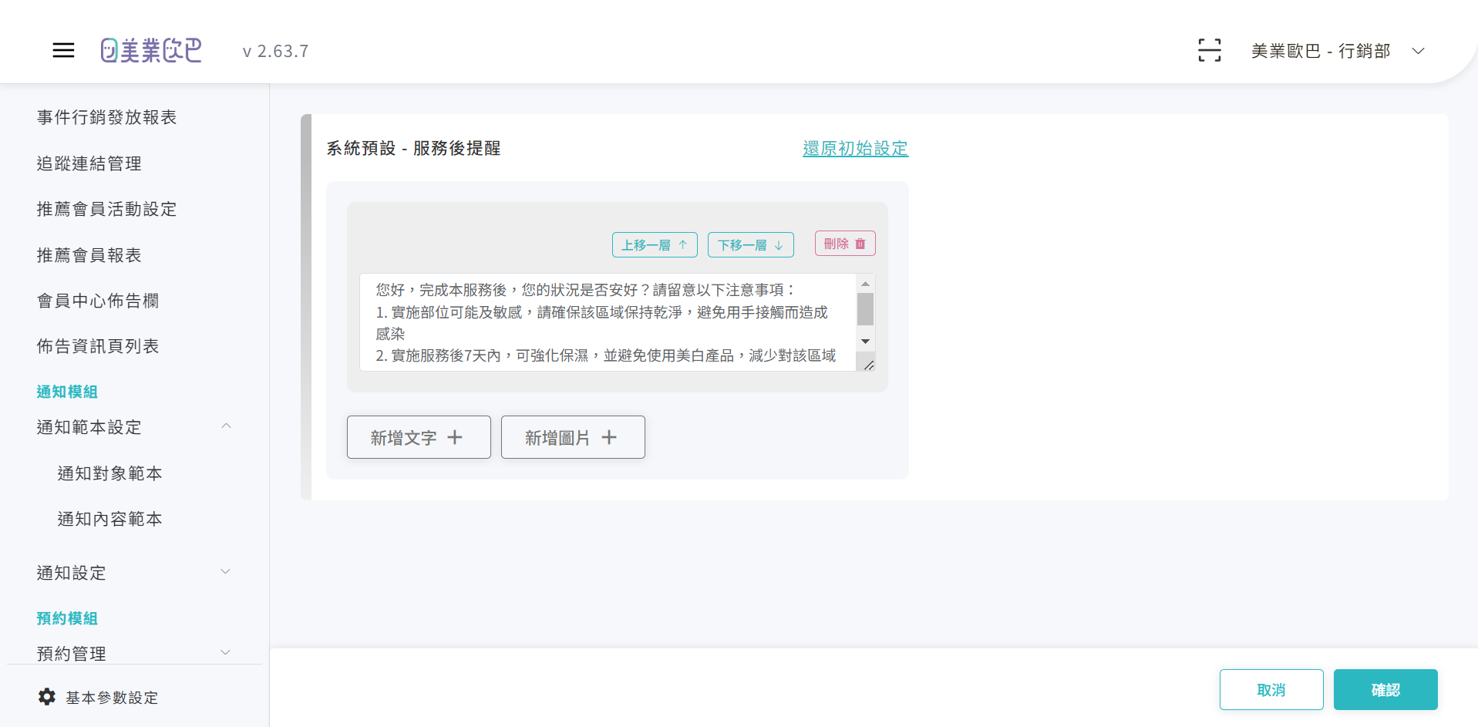1478x727 pixels.
Task: Click the text area scroll up arrow
Action: 865,284
